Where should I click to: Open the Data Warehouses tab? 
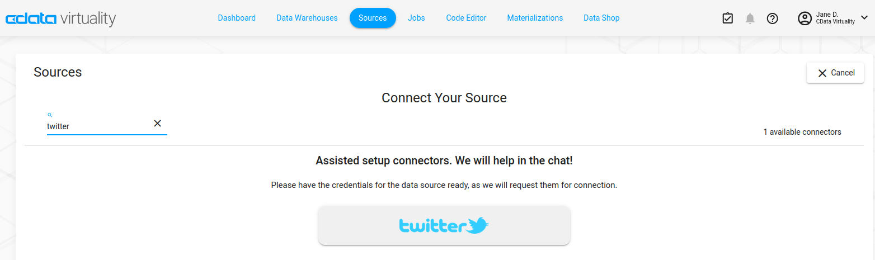tap(307, 18)
